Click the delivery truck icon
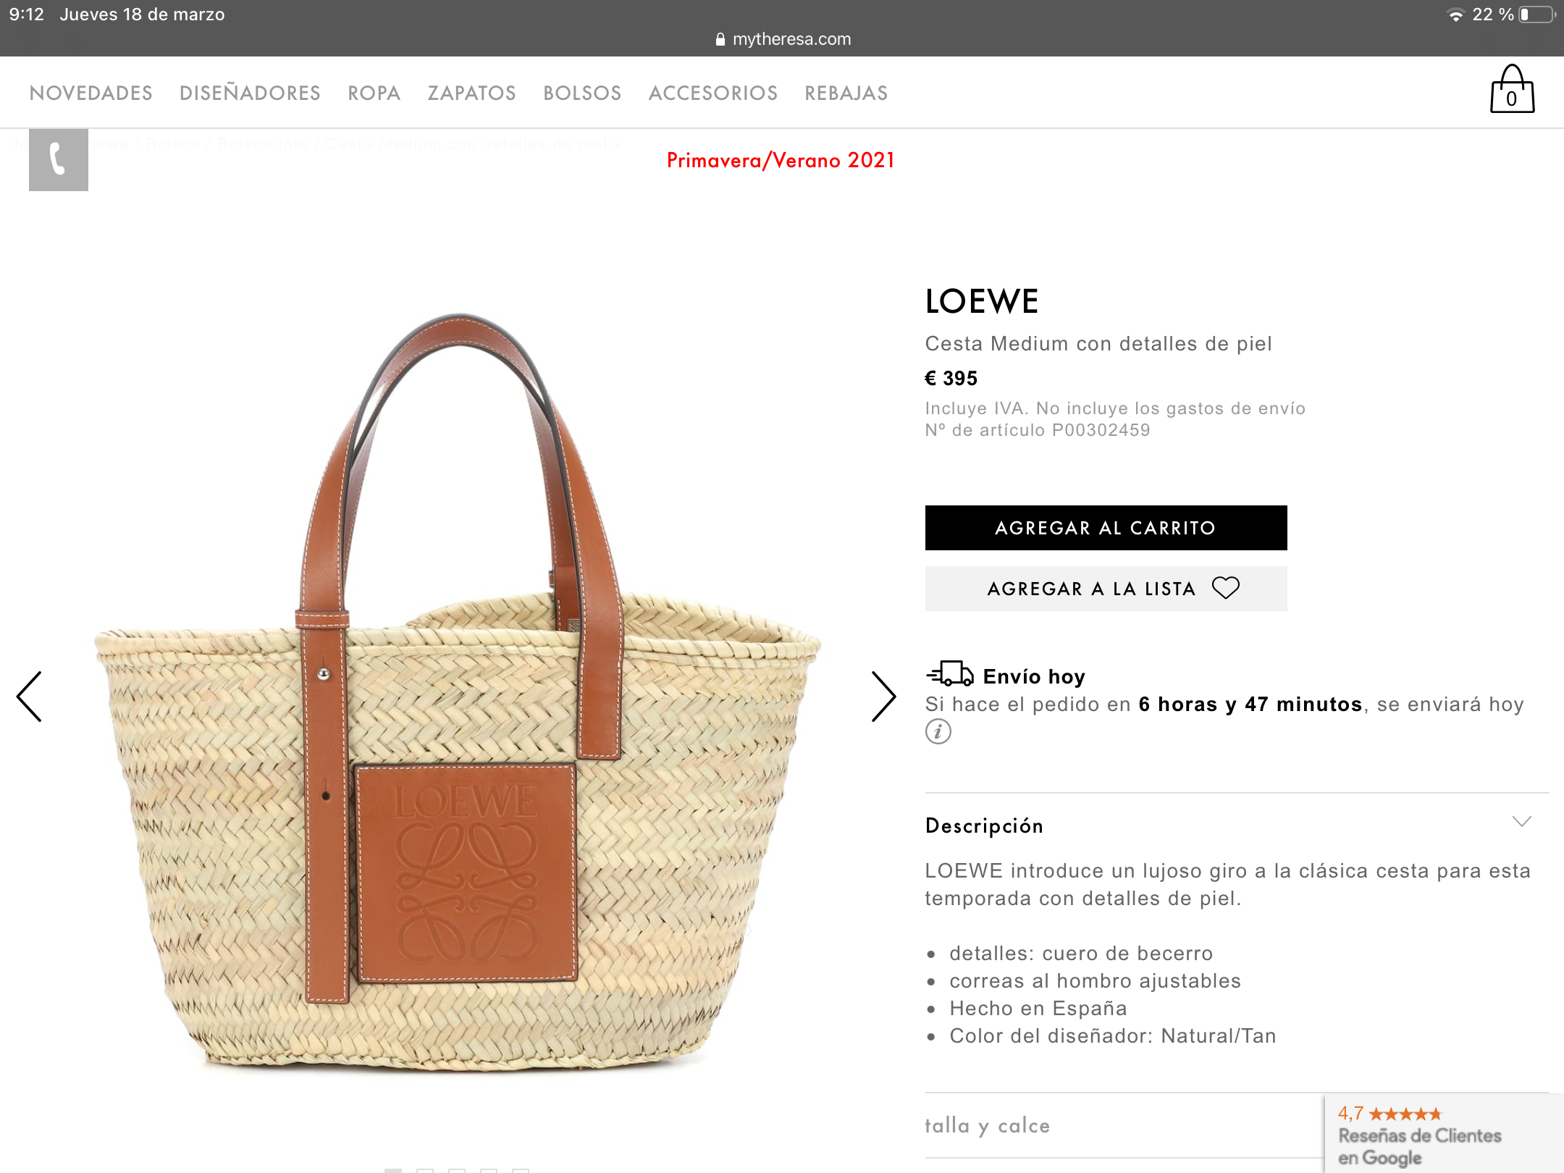Image resolution: width=1564 pixels, height=1173 pixels. 950,674
